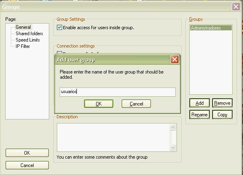Open the Shared folders page
Viewport: 243px width, 175px height.
click(29, 34)
